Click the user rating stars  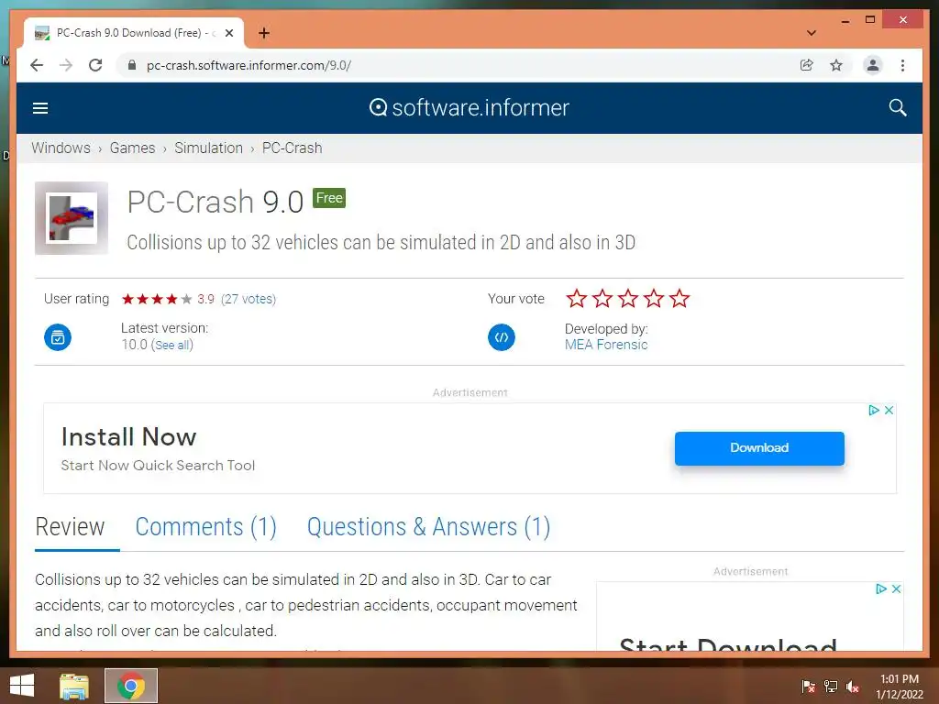[156, 299]
